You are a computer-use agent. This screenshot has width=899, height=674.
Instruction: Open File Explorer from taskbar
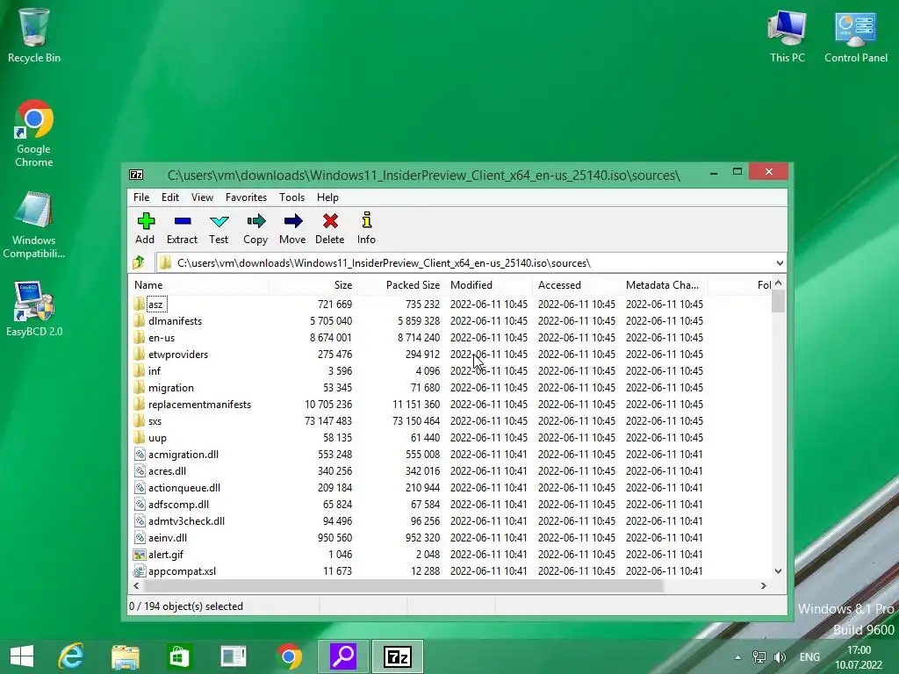click(x=125, y=656)
